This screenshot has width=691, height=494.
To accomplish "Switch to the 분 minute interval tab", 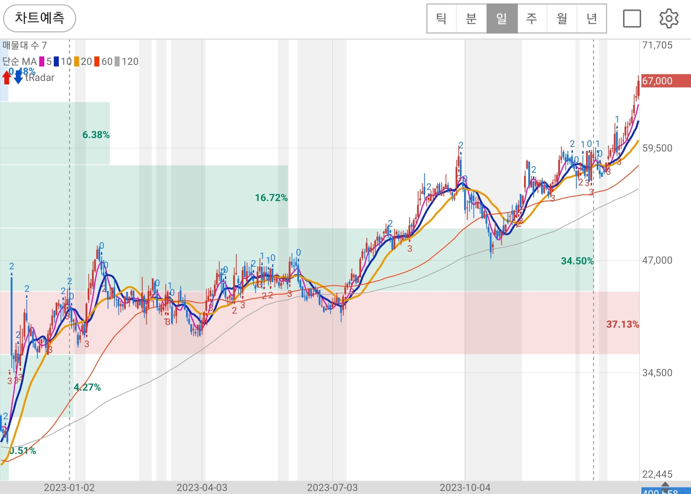I will (471, 18).
